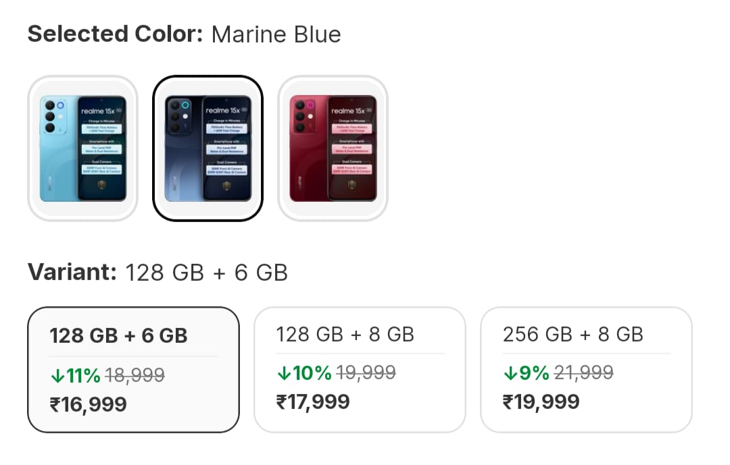The width and height of the screenshot is (730, 465).
Task: Click the "Selected Color:" label
Action: coord(115,34)
